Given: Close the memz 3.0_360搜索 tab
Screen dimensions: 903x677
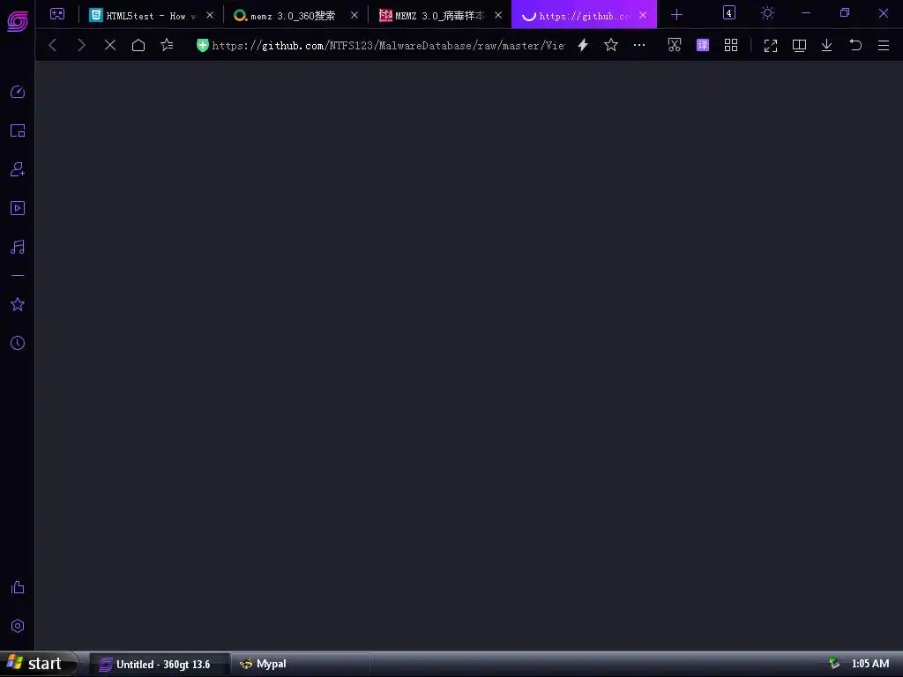Looking at the screenshot, I should click(354, 16).
